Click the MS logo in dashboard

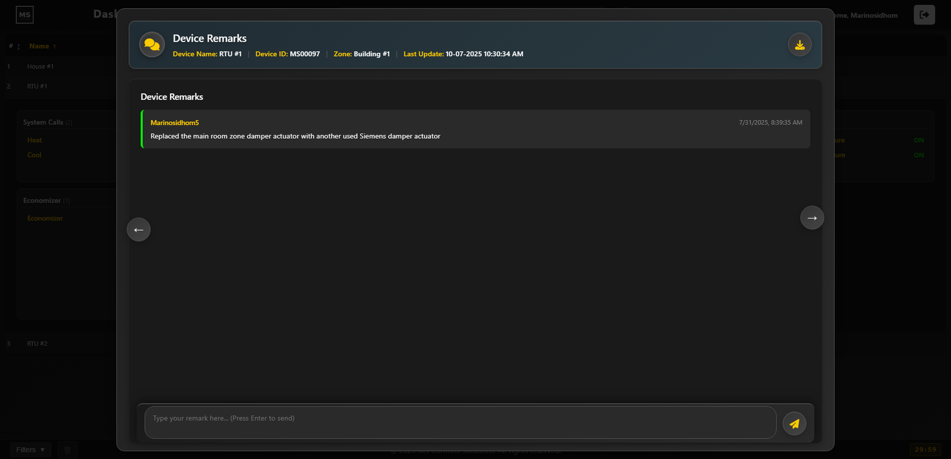tap(24, 15)
